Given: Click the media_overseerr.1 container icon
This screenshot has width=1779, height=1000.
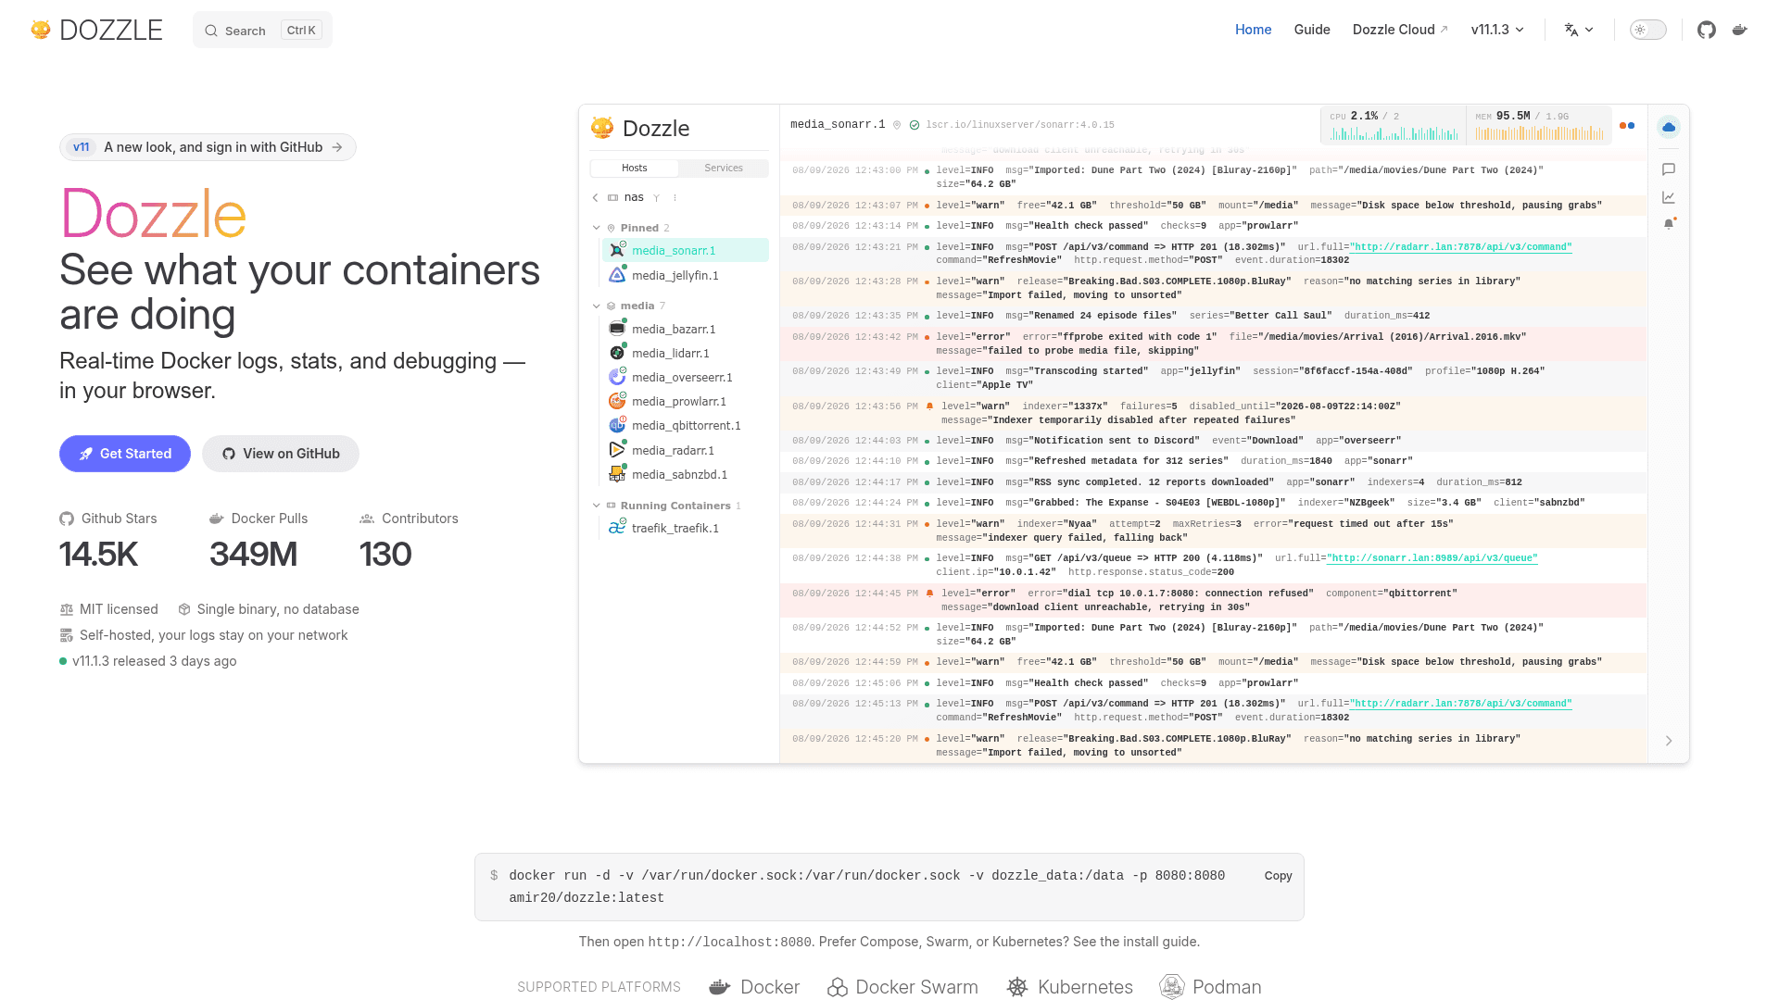Looking at the screenshot, I should pyautogui.click(x=617, y=377).
